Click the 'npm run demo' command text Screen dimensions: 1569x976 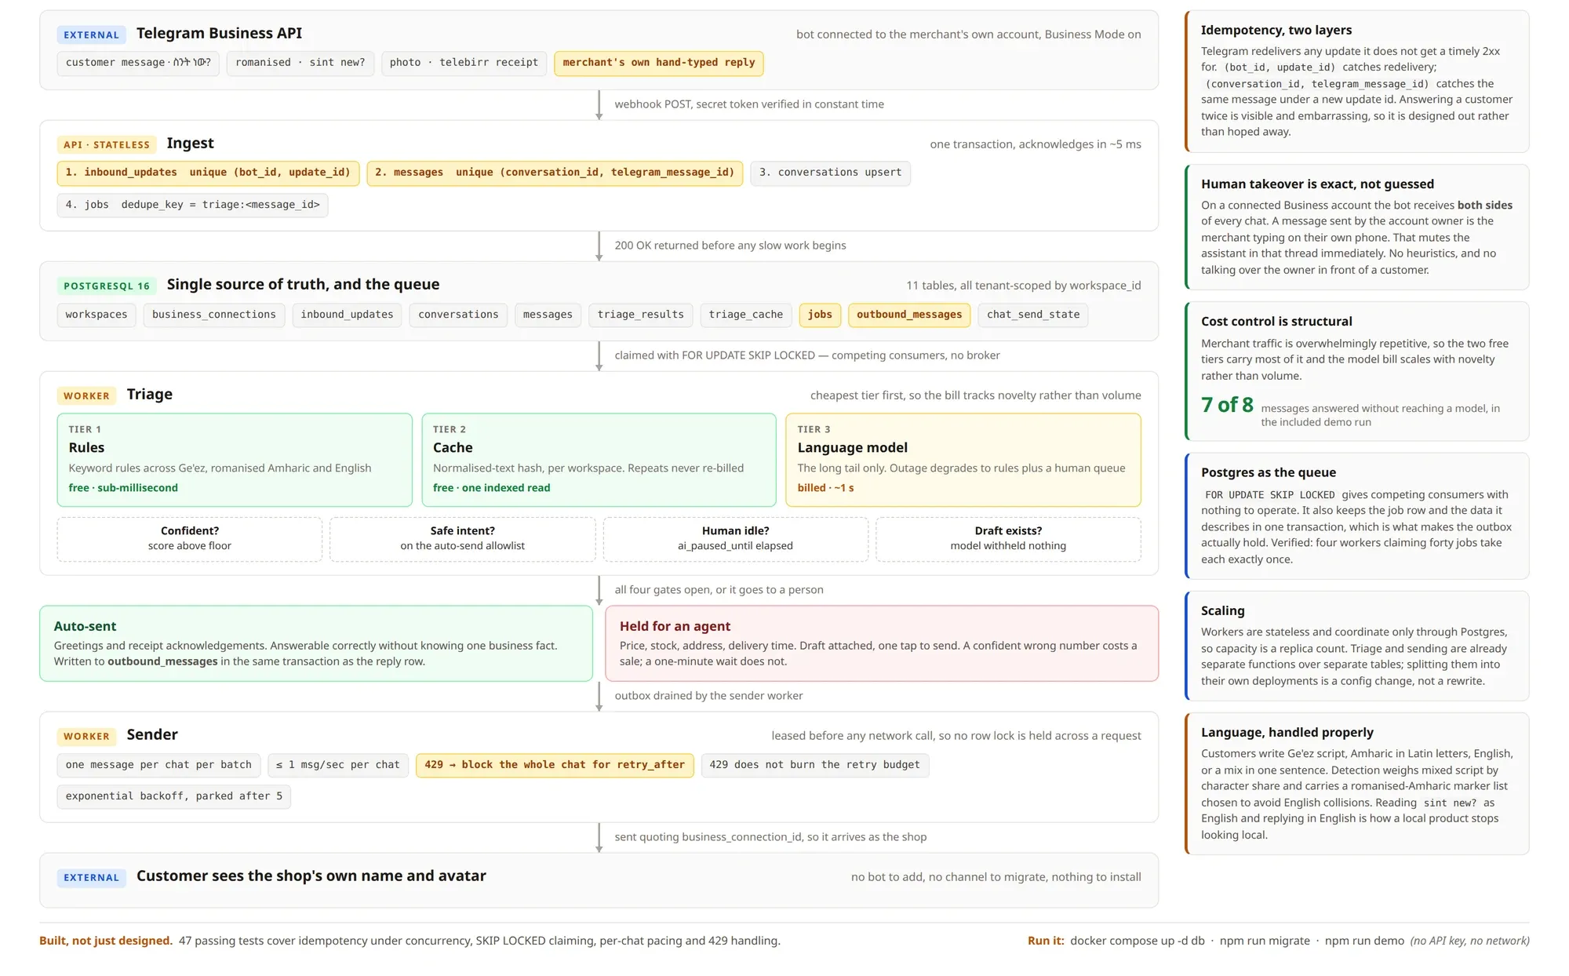(1364, 941)
